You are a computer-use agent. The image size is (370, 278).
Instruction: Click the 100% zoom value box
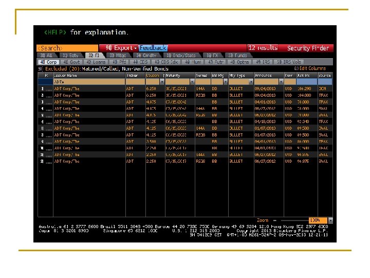318,220
